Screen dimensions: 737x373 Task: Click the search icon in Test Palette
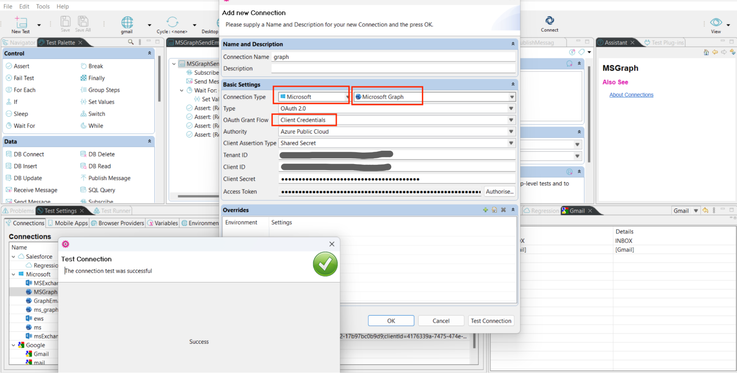(131, 42)
